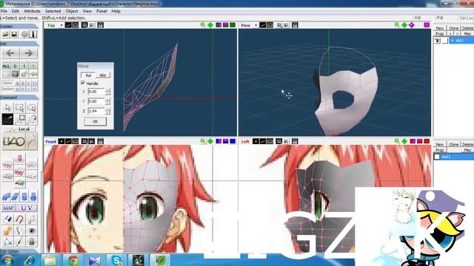Image resolution: width=474 pixels, height=266 pixels.
Task: Zoom magnifier icon in Top viewport
Action: pos(203,25)
